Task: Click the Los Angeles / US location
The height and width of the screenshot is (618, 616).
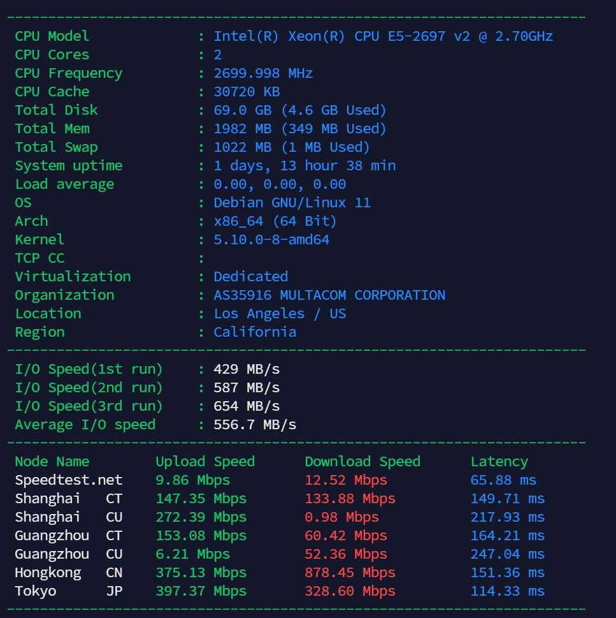Action: tap(280, 314)
